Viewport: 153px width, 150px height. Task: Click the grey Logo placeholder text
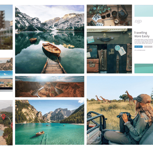pos(138,21)
